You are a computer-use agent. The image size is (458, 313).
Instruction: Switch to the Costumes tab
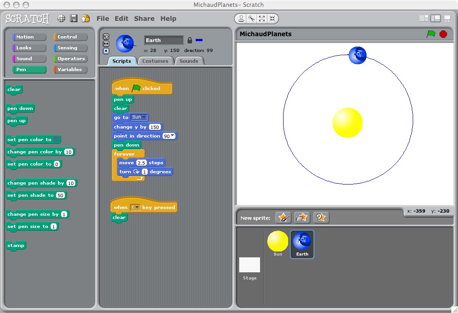point(155,61)
